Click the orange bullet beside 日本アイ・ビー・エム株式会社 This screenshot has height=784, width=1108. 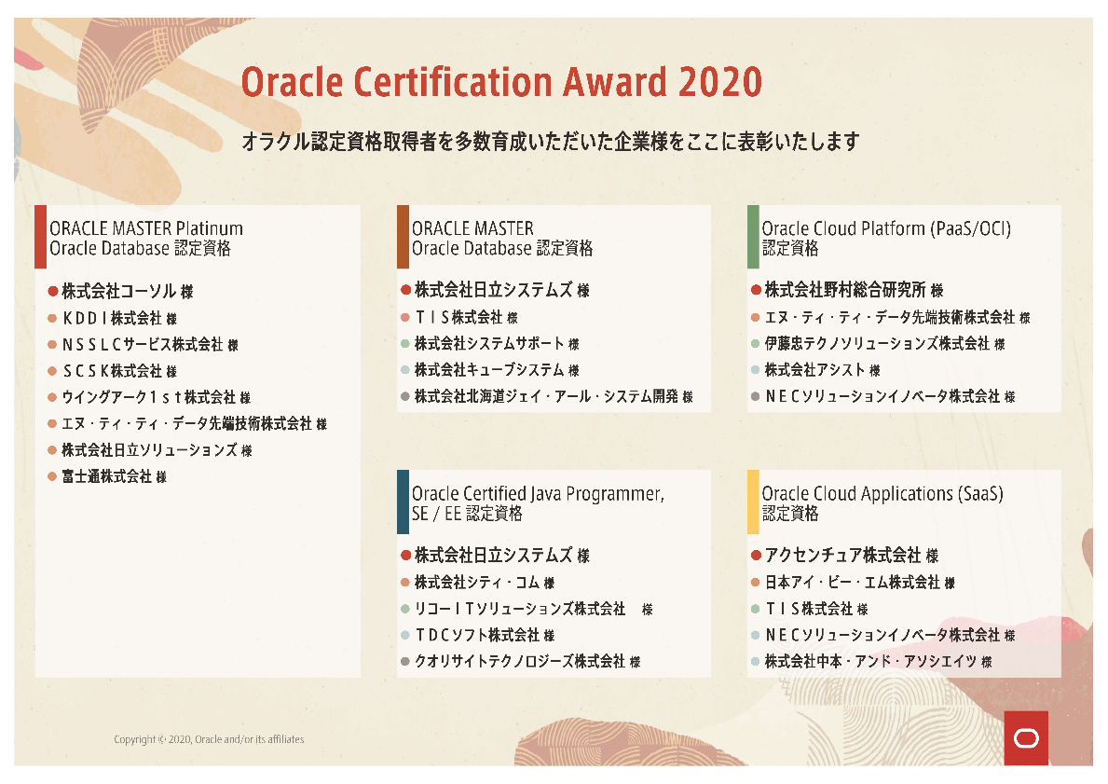[x=756, y=583]
